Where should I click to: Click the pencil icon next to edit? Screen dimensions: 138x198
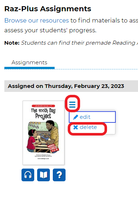click(75, 117)
